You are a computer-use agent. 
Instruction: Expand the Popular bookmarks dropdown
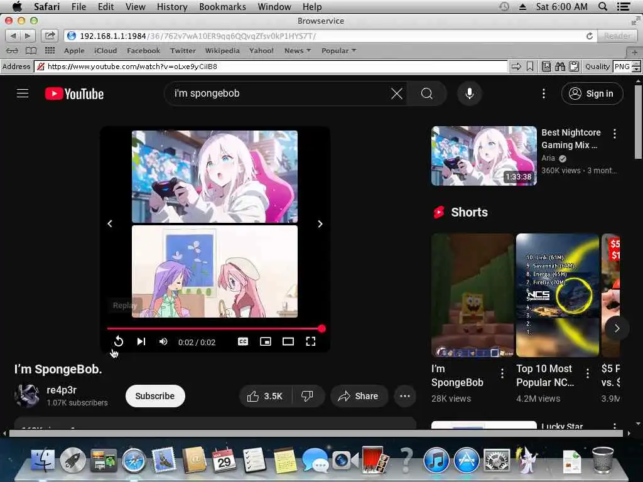tap(338, 51)
